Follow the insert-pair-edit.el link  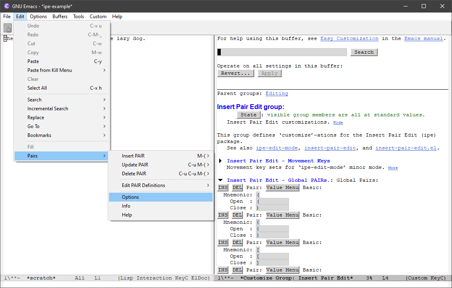(x=406, y=148)
